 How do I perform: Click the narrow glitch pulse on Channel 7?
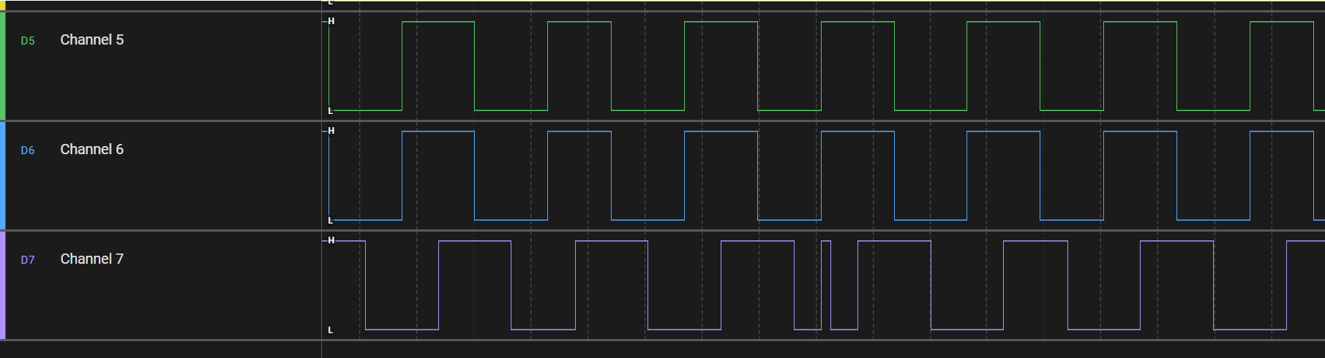coord(826,285)
